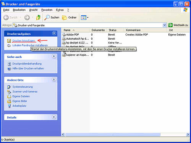Click the Back arrow toolbar icon
This screenshot has height=143, width=191.
point(6,18)
